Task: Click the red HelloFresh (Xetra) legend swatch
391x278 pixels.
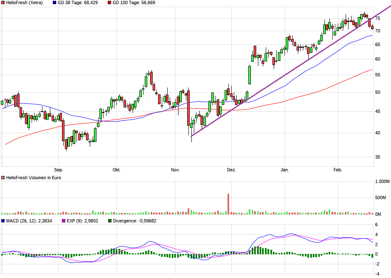Action: tap(3, 3)
